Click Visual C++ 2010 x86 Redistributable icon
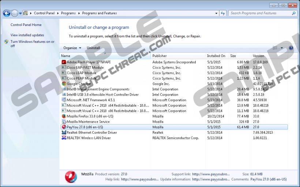This screenshot has height=187, width=300. pyautogui.click(x=64, y=111)
